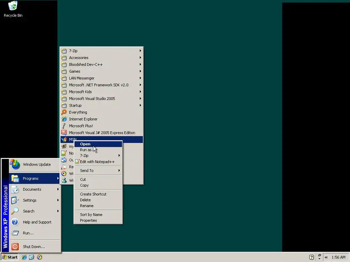
Task: Expand the Send To submenu arrow
Action: pos(119,171)
